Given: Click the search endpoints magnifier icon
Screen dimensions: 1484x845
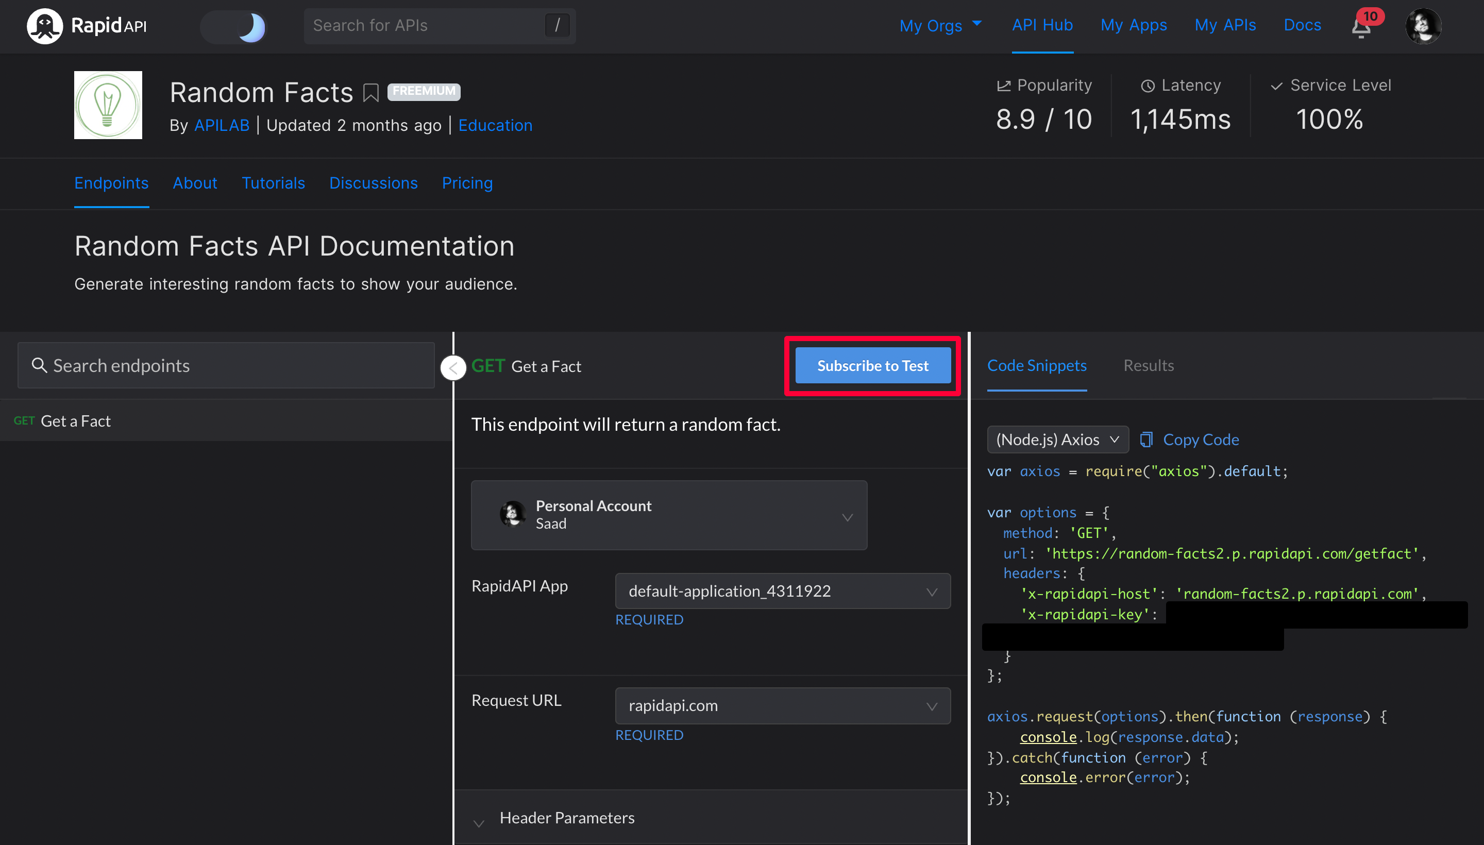Looking at the screenshot, I should coord(39,365).
